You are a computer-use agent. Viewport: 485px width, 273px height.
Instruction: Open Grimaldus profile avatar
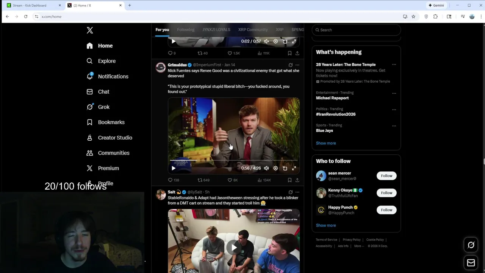(161, 67)
